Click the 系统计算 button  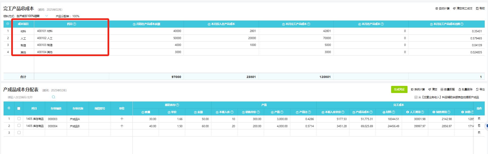click(x=418, y=89)
